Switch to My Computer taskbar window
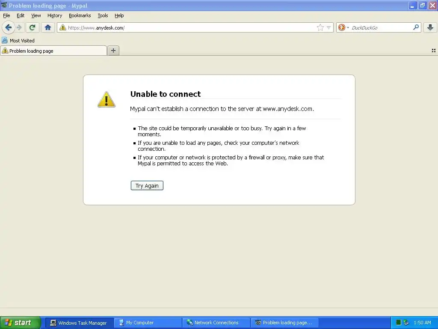 point(148,323)
